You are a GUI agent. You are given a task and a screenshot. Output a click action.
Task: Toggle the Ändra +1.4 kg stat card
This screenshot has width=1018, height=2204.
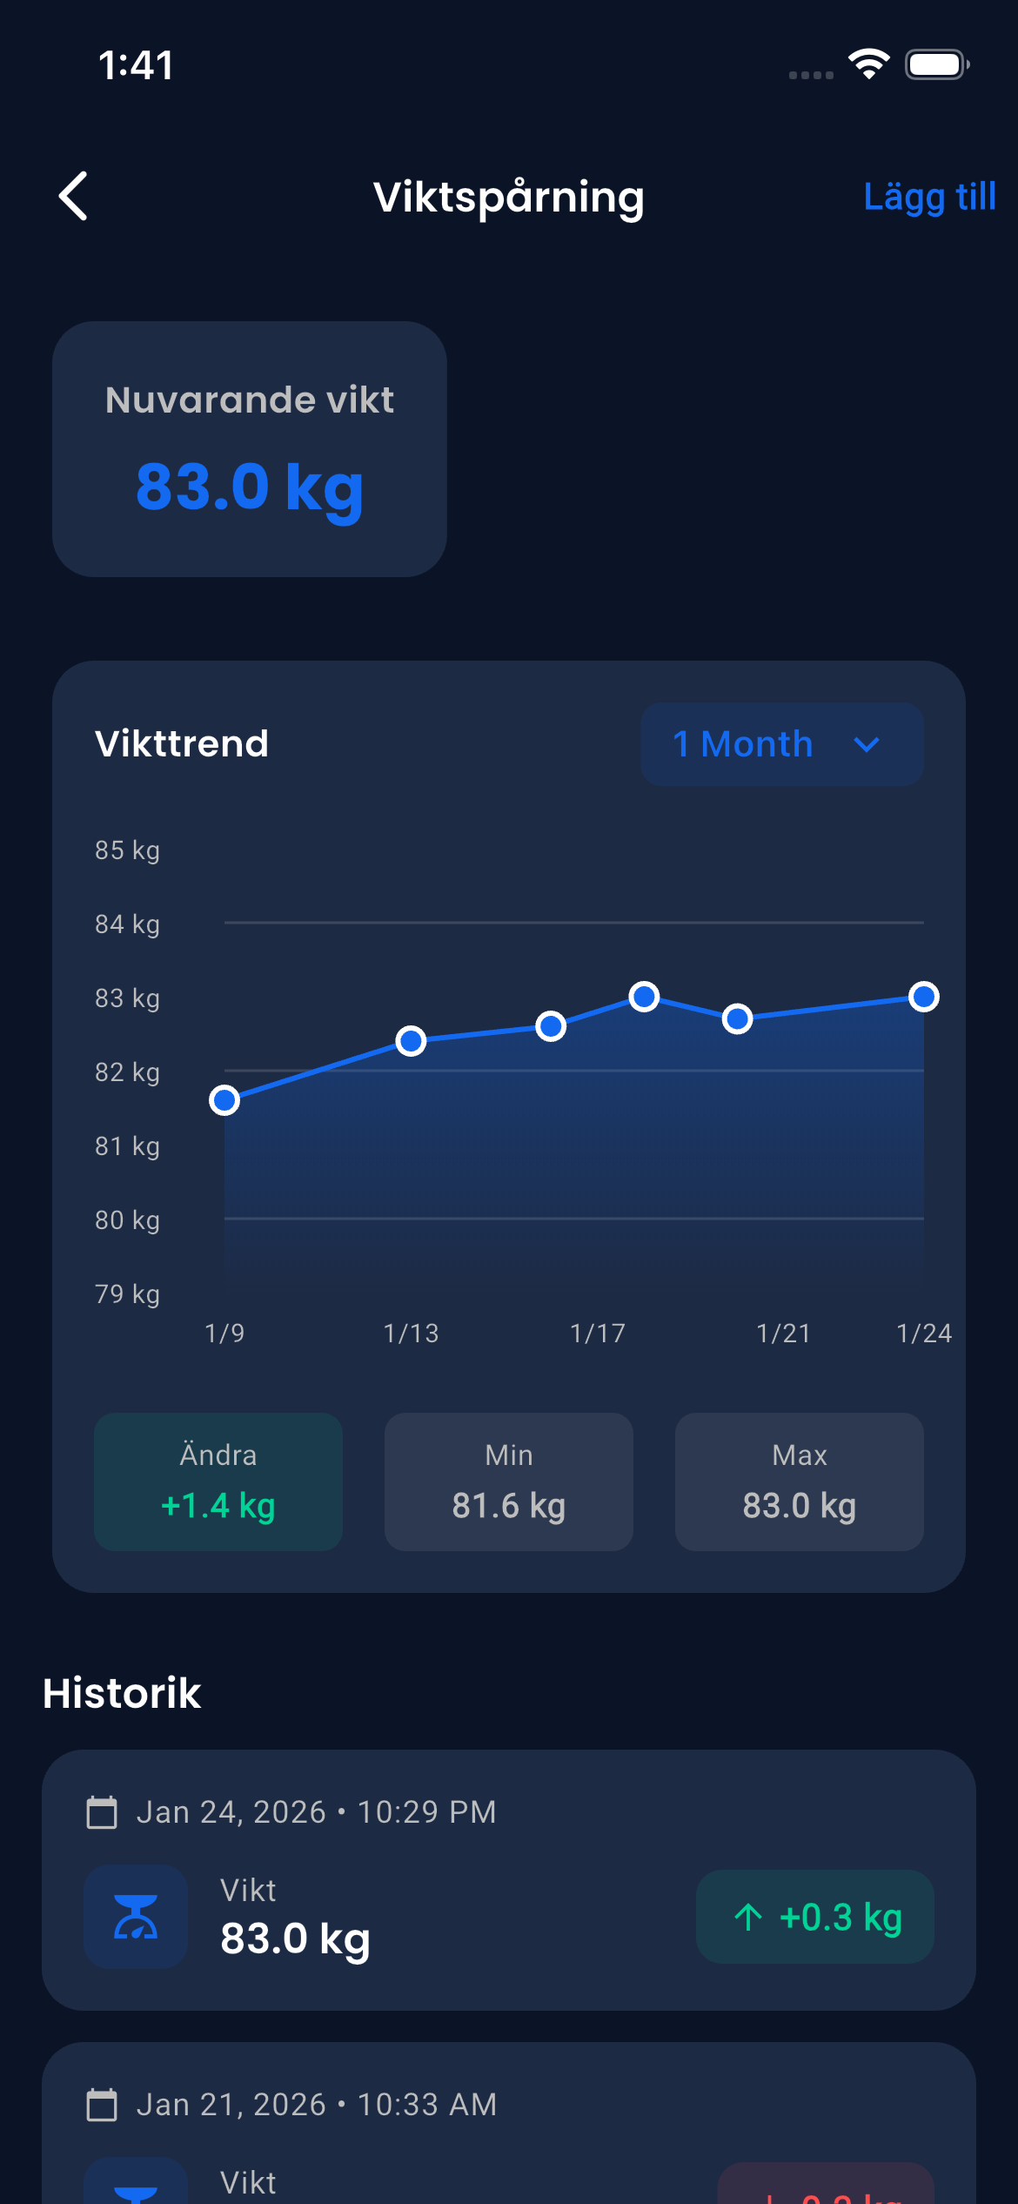[x=218, y=1482]
